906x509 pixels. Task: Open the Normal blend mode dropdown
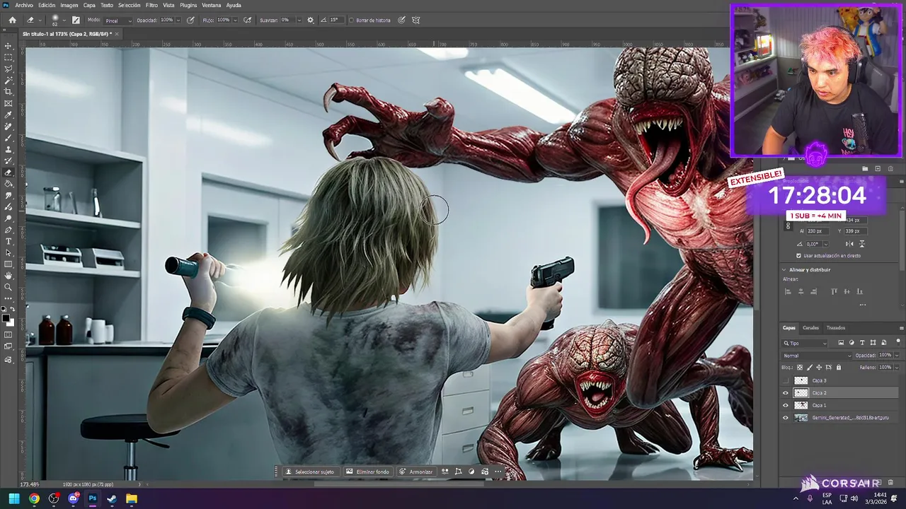point(816,356)
